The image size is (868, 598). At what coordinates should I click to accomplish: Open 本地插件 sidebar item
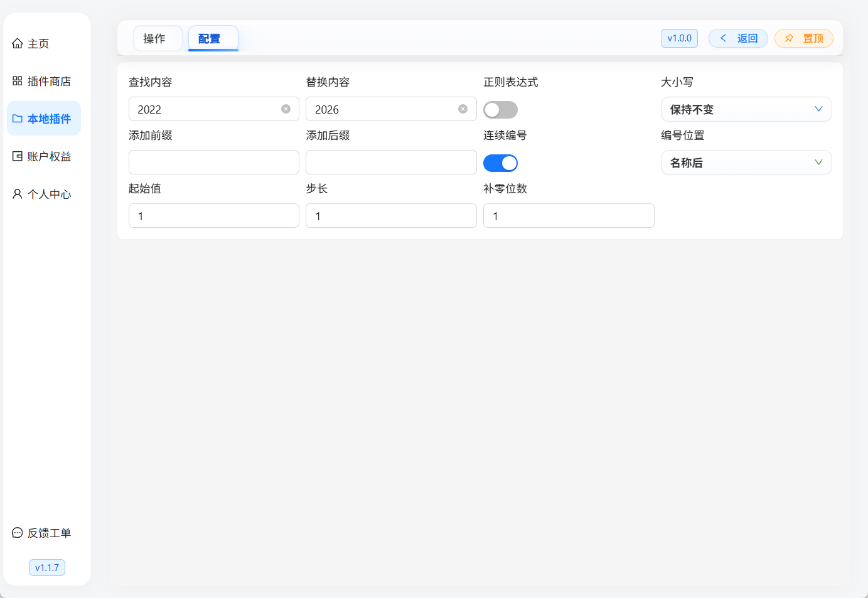click(x=44, y=119)
